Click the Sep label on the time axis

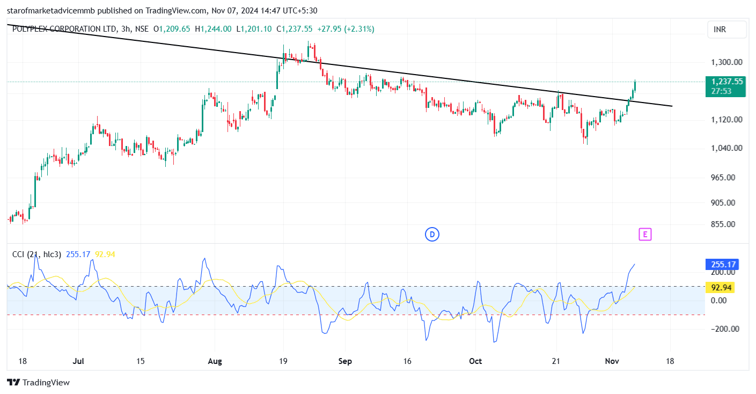pyautogui.click(x=346, y=361)
